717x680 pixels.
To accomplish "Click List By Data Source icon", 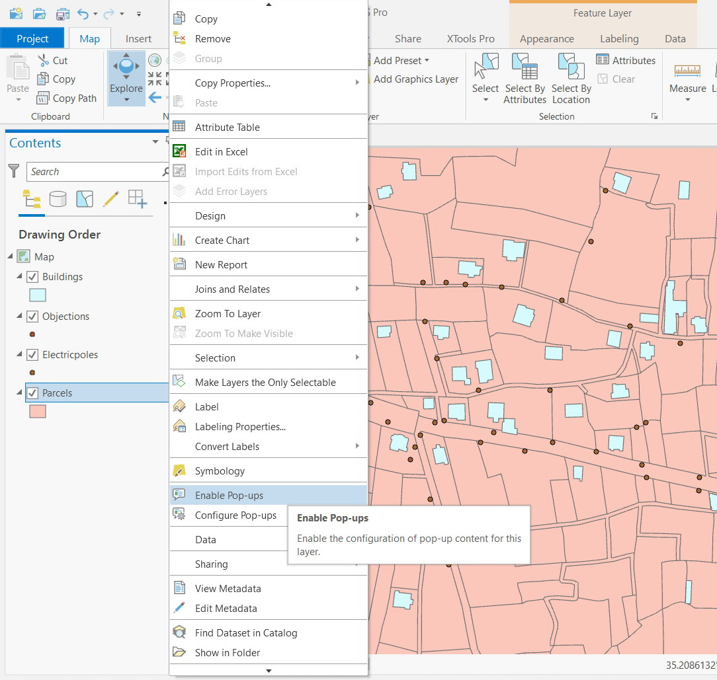I will (58, 198).
